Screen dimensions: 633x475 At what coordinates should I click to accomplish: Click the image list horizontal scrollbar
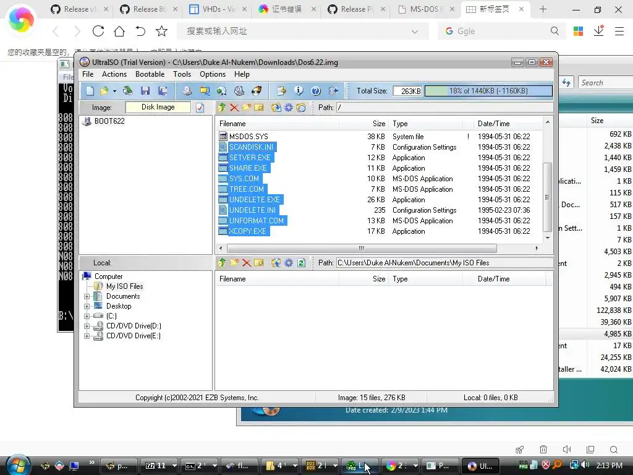(x=361, y=248)
